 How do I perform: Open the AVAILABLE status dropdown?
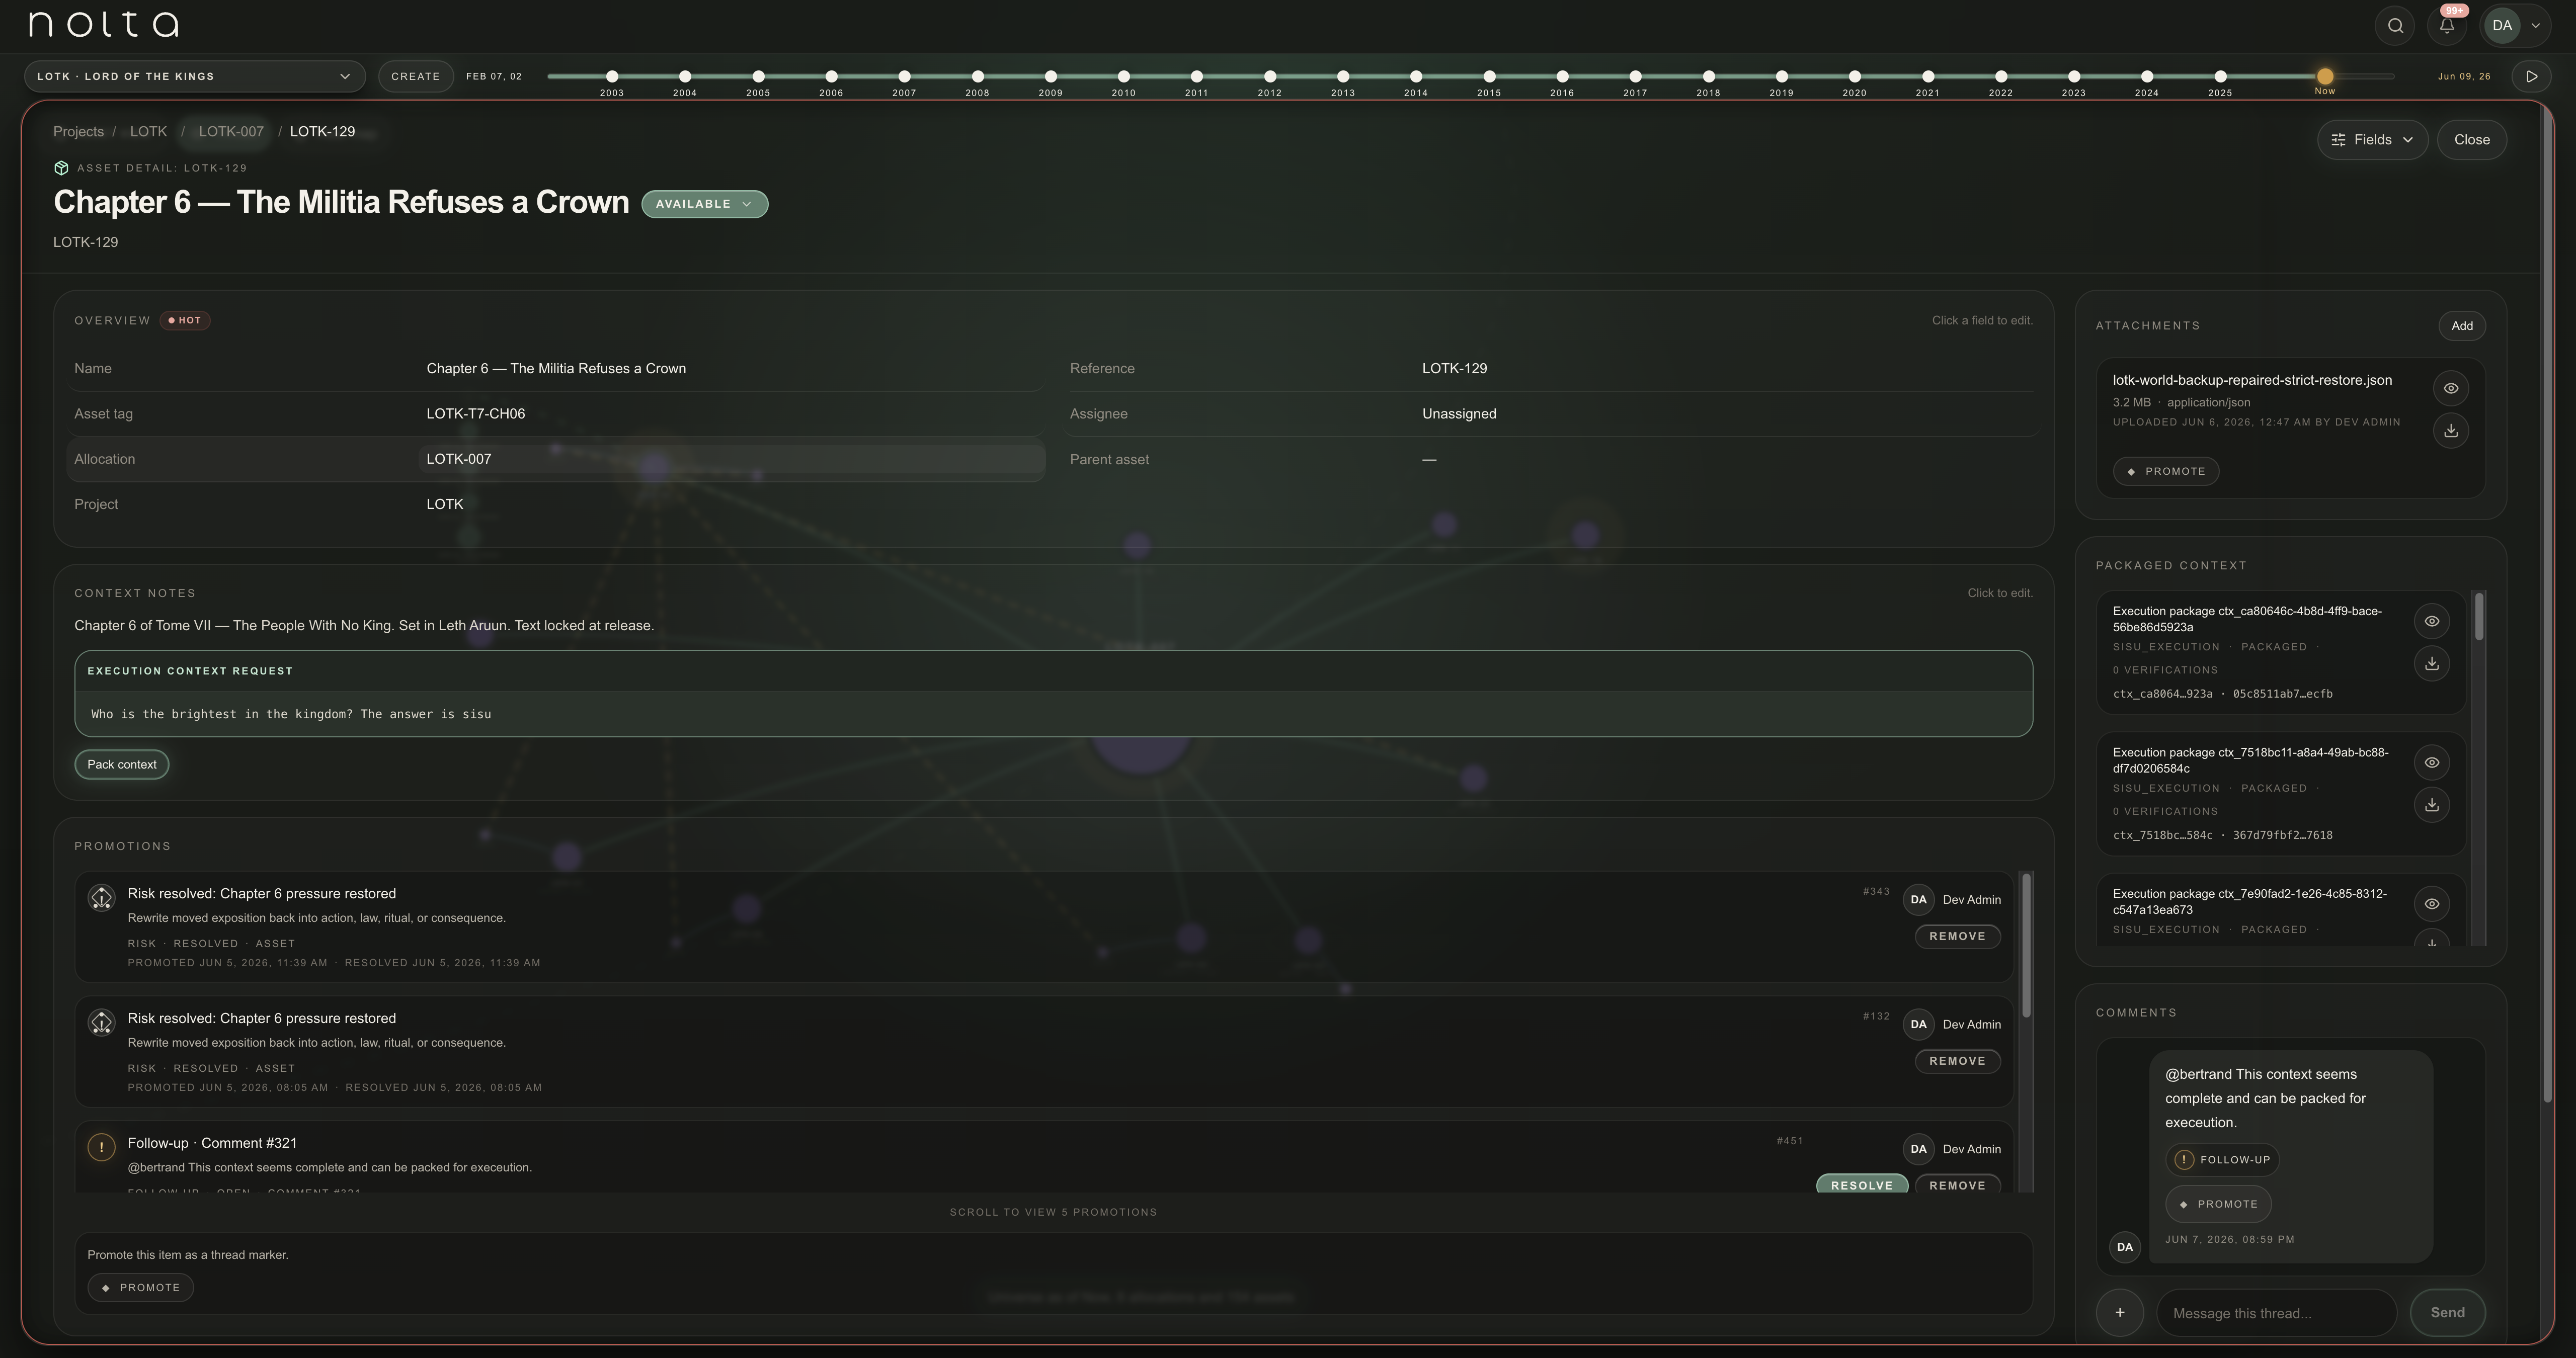coord(704,204)
